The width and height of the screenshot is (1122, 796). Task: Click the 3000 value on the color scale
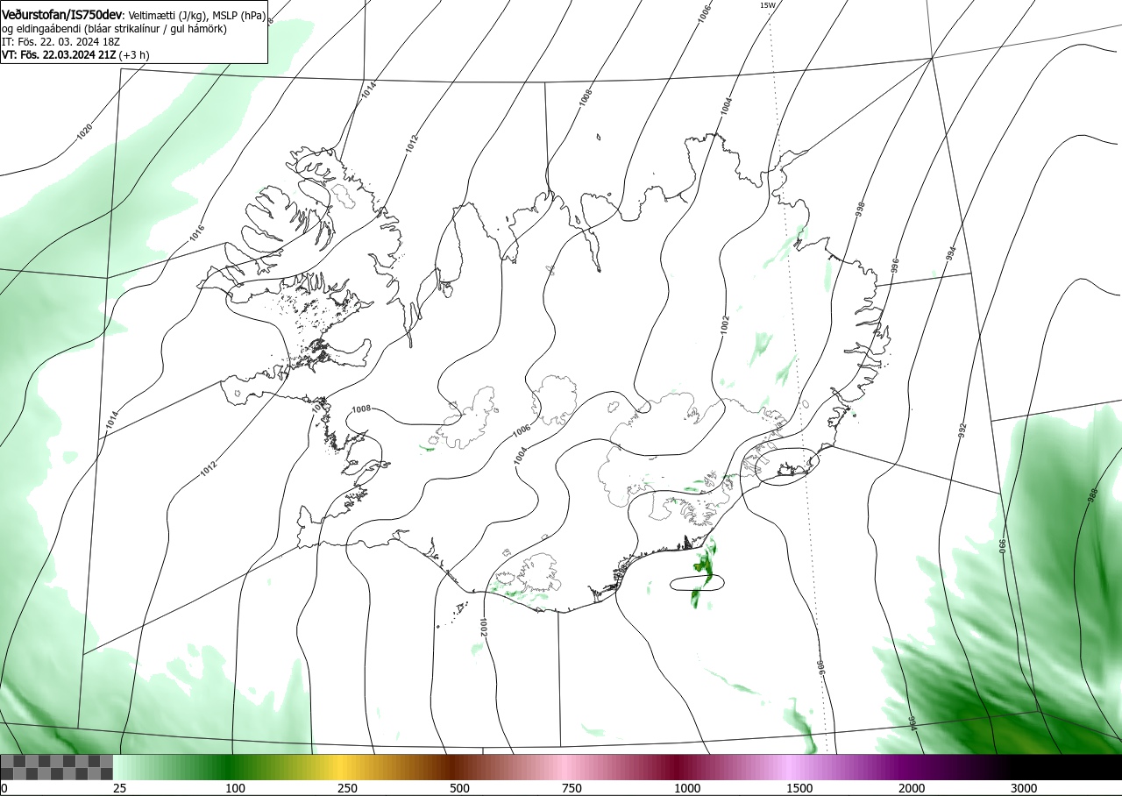pyautogui.click(x=1024, y=788)
